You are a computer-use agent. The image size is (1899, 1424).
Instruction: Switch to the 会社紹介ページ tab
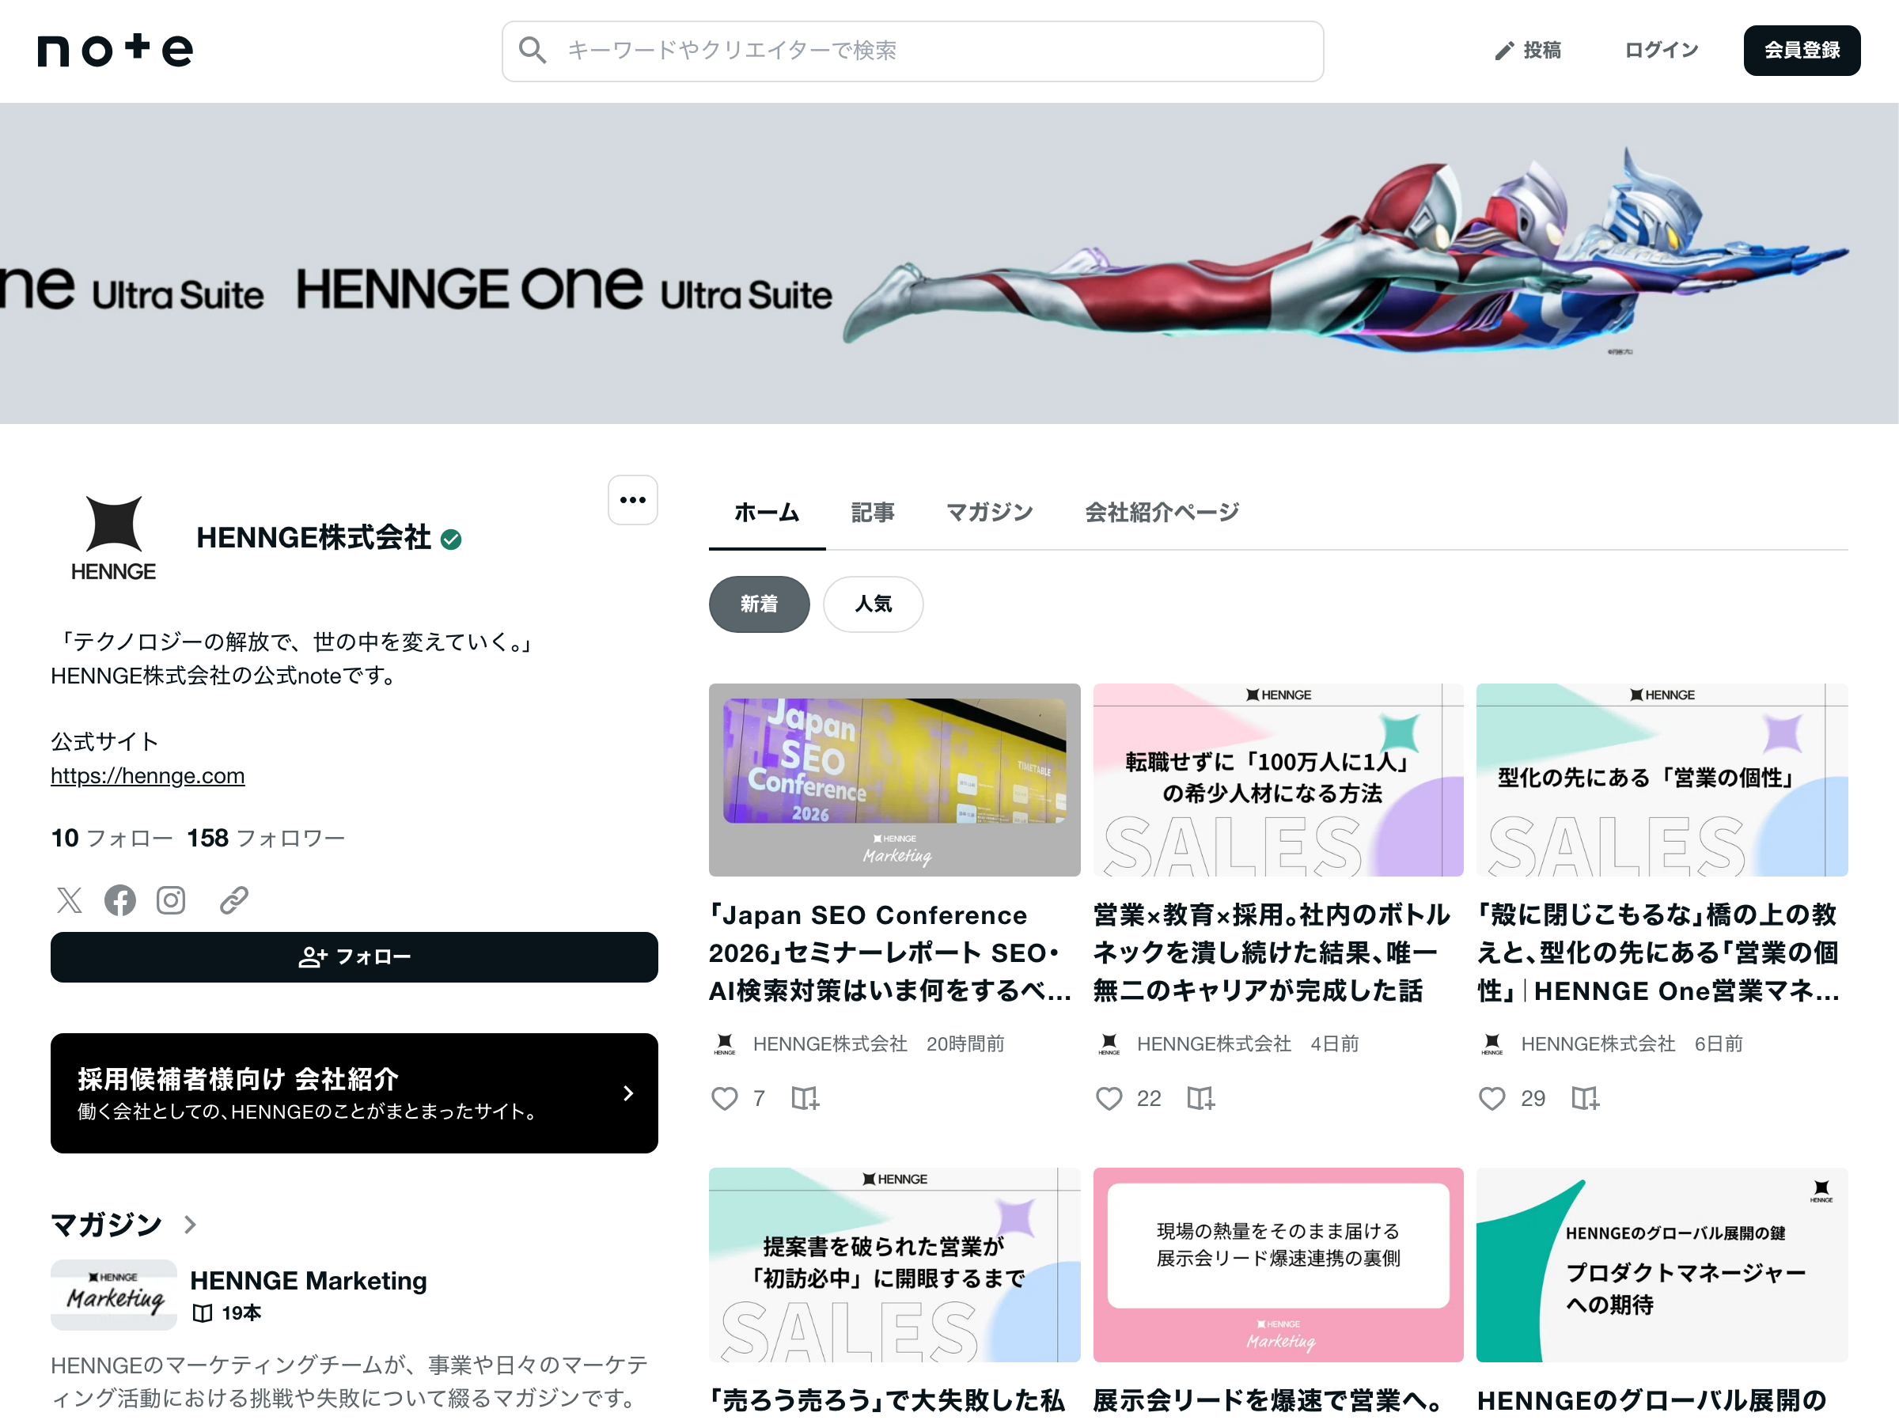1162,513
